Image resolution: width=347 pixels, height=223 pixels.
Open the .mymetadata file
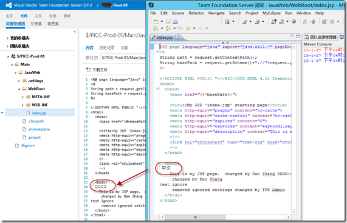39,129
